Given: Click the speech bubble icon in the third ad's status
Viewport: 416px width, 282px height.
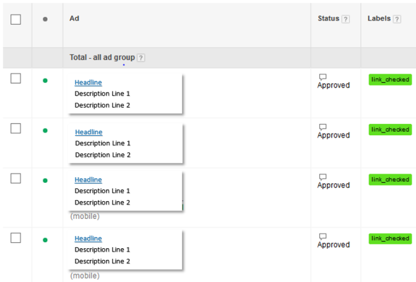Looking at the screenshot, I should (x=323, y=177).
